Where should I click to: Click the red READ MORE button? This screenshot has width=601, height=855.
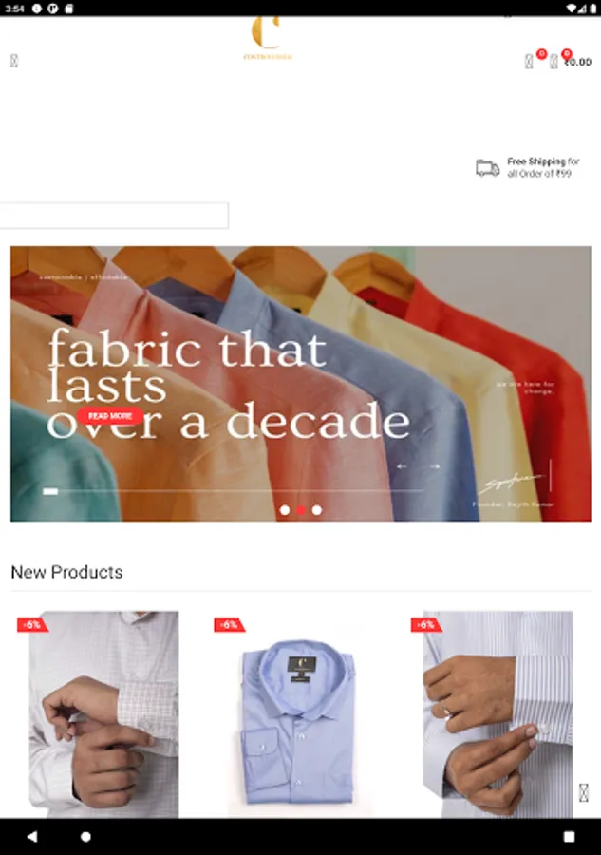pyautogui.click(x=110, y=416)
